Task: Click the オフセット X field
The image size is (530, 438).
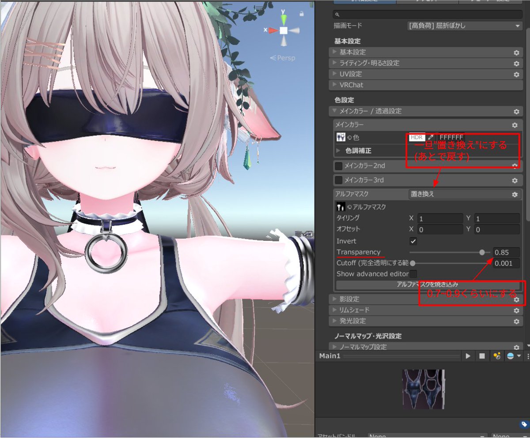Action: [440, 229]
